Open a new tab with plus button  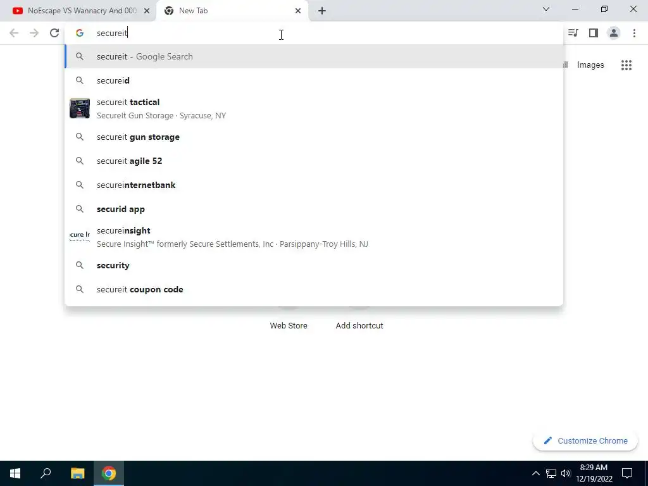coord(322,11)
